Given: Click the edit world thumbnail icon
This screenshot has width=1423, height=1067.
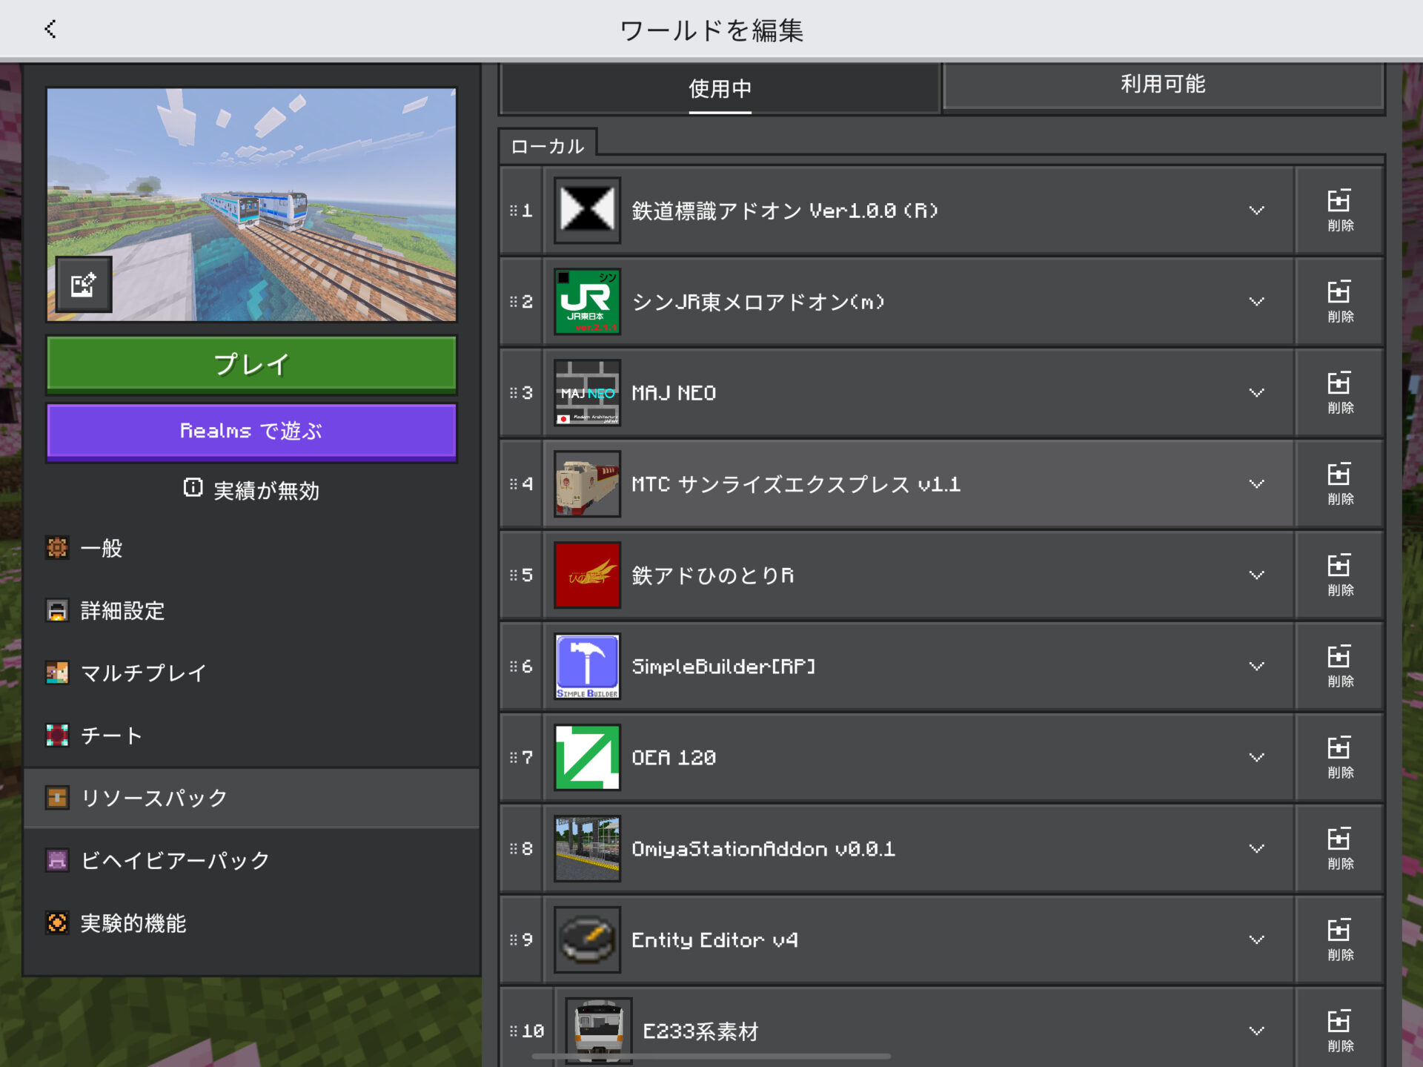Looking at the screenshot, I should [x=84, y=284].
